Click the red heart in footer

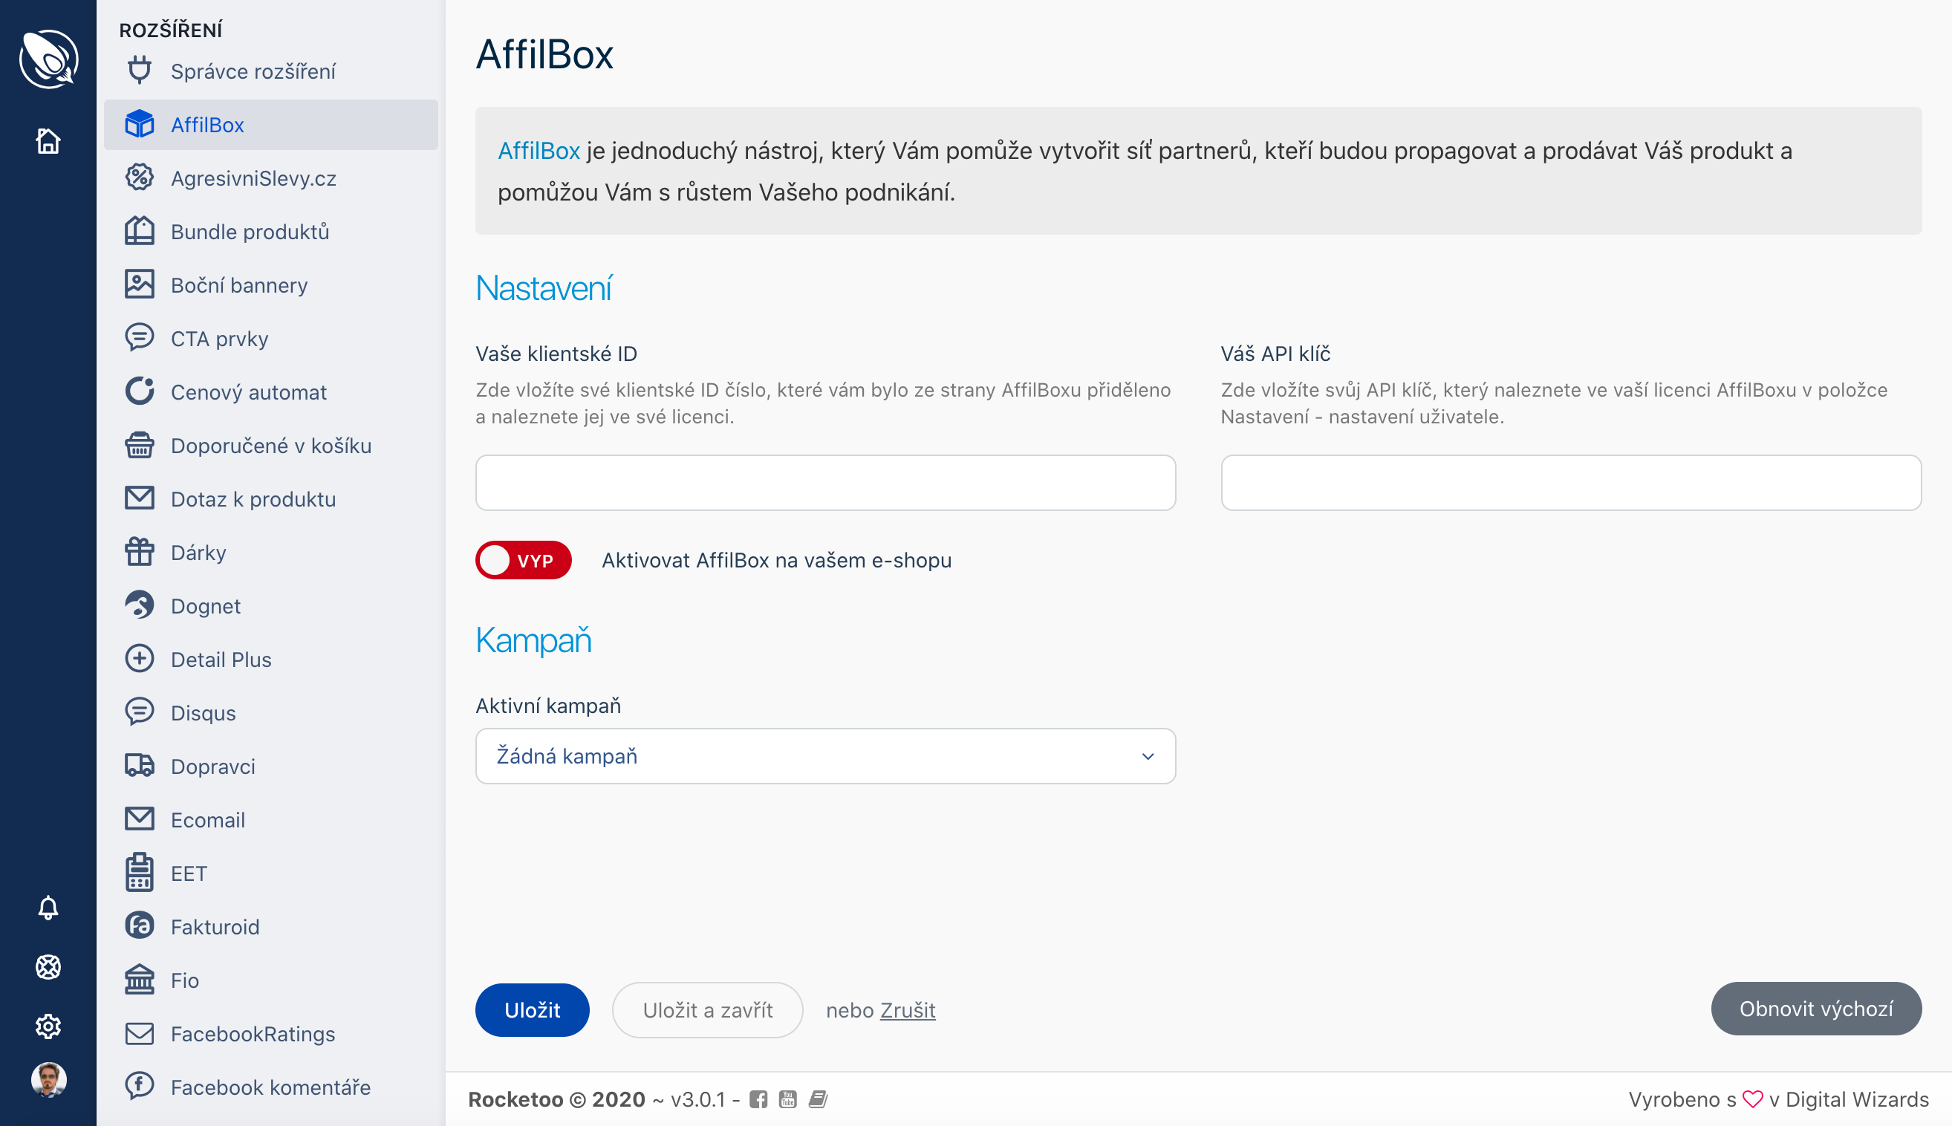point(1752,1099)
